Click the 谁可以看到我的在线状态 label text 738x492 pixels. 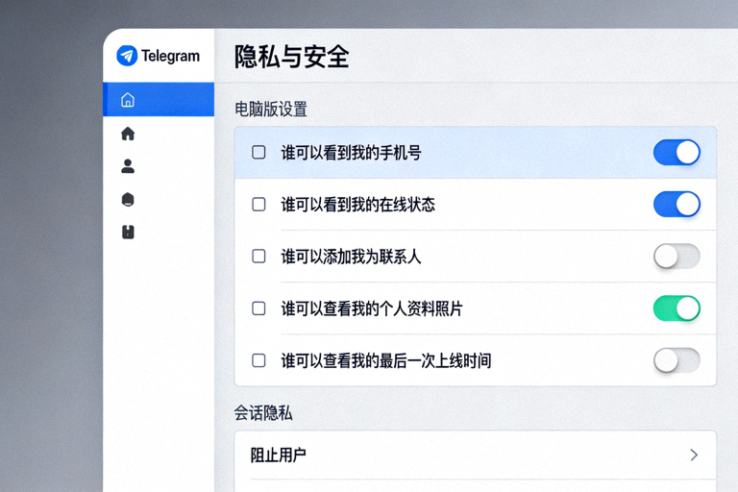point(357,205)
